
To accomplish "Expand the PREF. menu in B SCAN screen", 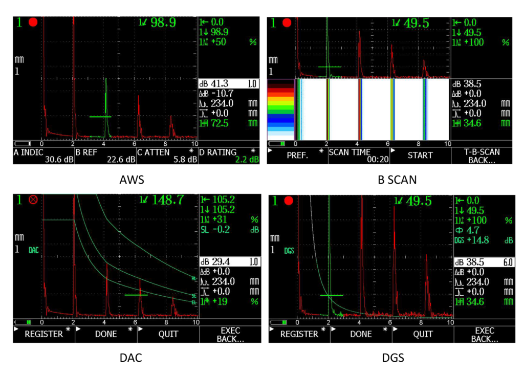I will pyautogui.click(x=297, y=156).
